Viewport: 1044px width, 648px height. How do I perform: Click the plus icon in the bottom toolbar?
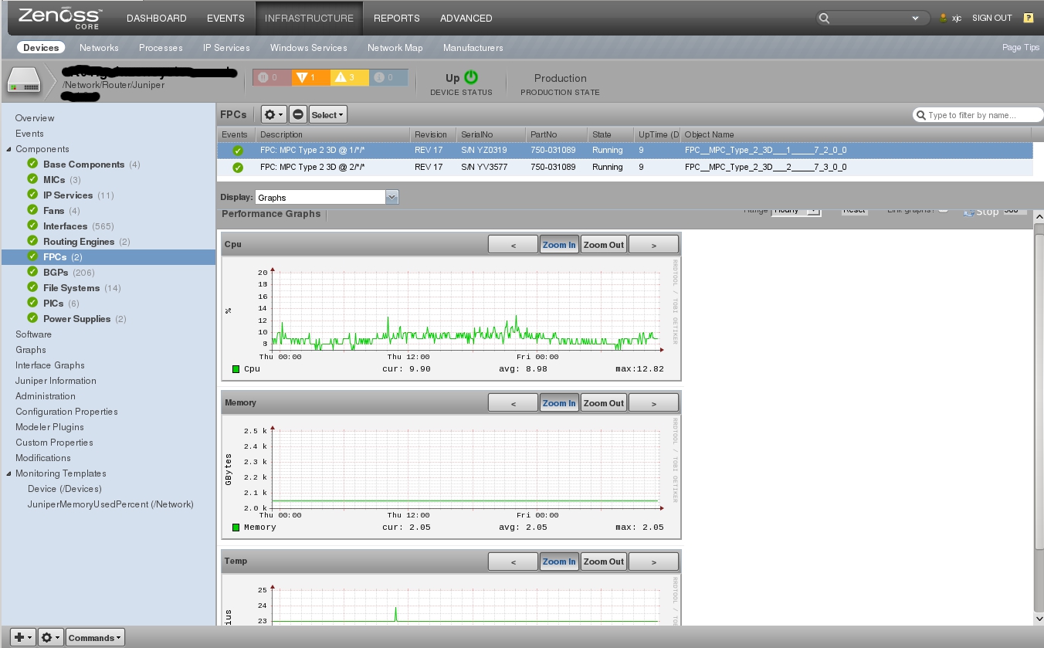point(18,637)
